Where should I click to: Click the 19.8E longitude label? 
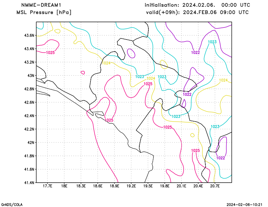(x=164, y=186)
